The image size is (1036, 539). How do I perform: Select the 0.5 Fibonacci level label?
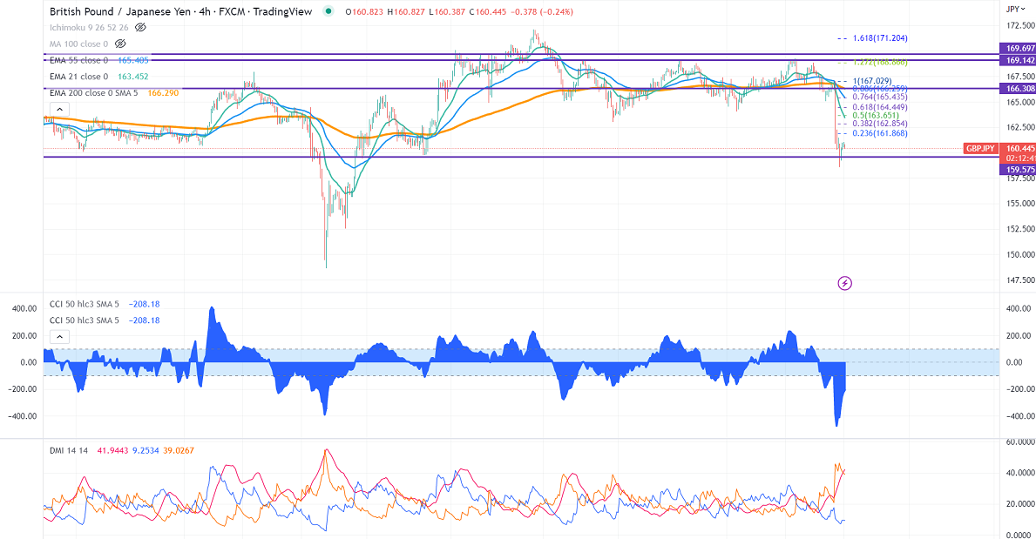[x=876, y=116]
